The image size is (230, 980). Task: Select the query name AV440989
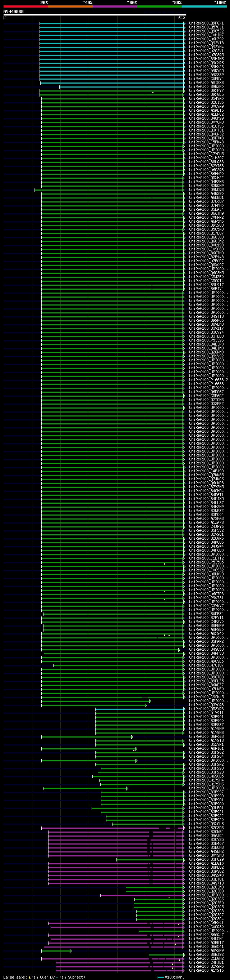pos(13,12)
